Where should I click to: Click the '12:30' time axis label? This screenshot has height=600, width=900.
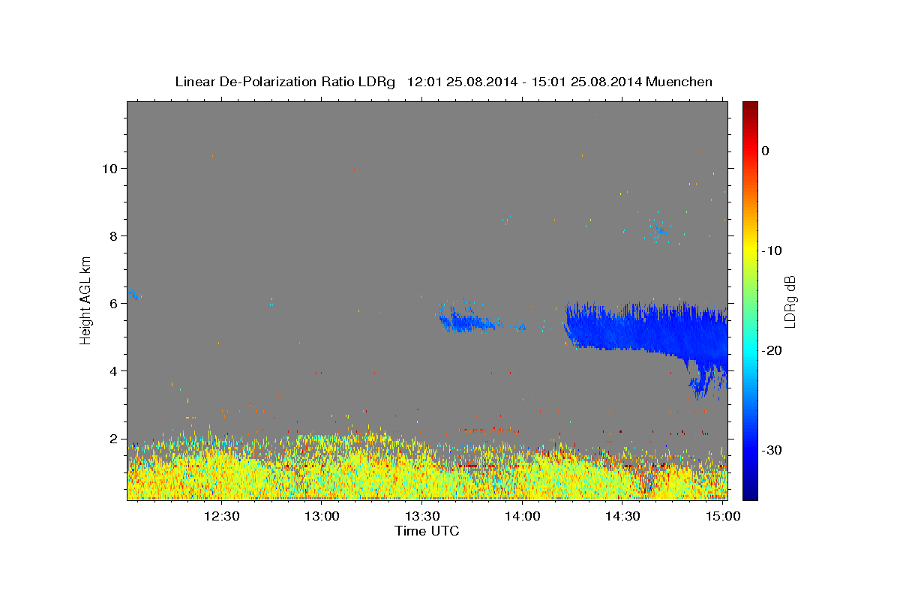pos(222,516)
